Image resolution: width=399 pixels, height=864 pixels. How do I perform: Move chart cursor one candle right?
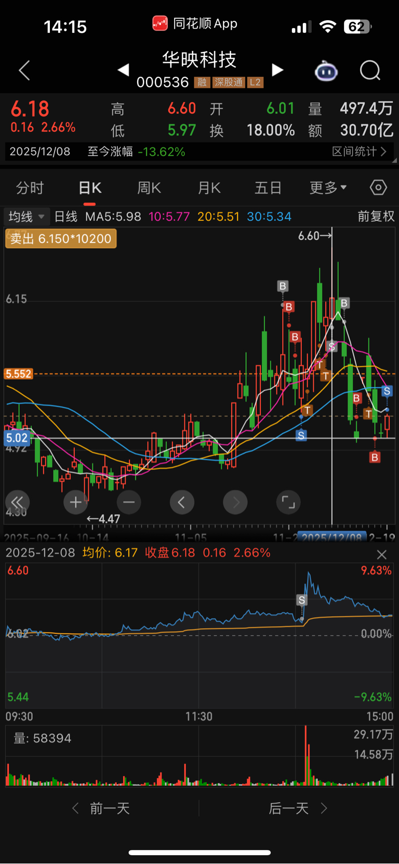(235, 502)
